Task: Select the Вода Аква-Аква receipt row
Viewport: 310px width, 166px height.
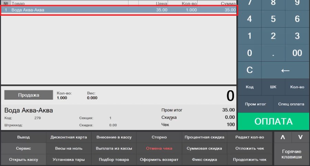Action: point(118,10)
